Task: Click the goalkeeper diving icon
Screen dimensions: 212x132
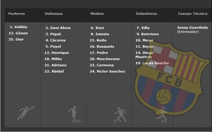Action: [x=26, y=113]
